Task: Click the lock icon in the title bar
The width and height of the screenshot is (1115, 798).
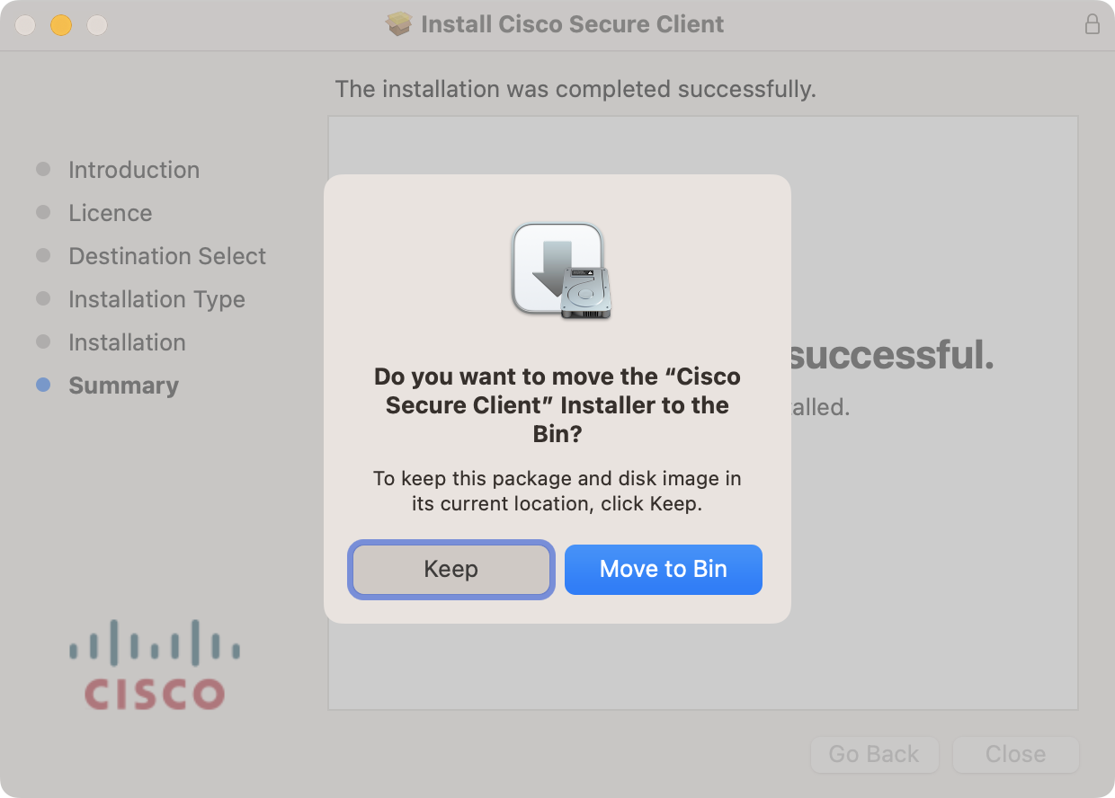Action: pyautogui.click(x=1093, y=24)
